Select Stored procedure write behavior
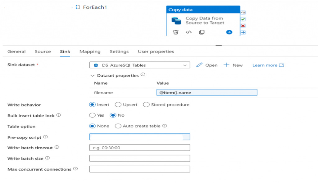Viewport: 318px width, 183px height. (x=146, y=105)
